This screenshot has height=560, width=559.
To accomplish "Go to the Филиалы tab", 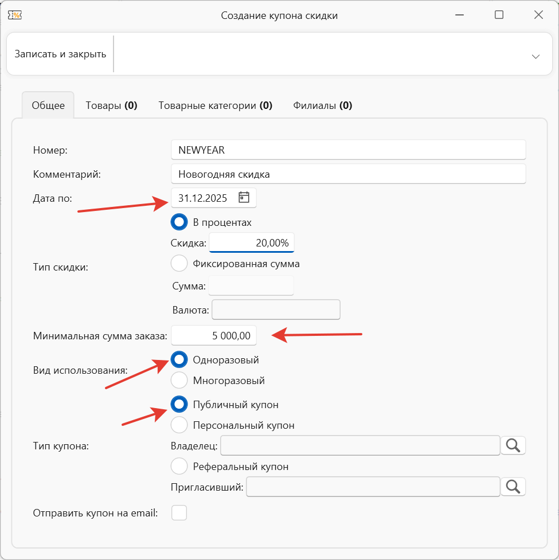I will coord(322,105).
